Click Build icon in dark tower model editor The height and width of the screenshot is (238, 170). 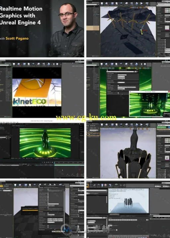pyautogui.click(x=136, y=125)
